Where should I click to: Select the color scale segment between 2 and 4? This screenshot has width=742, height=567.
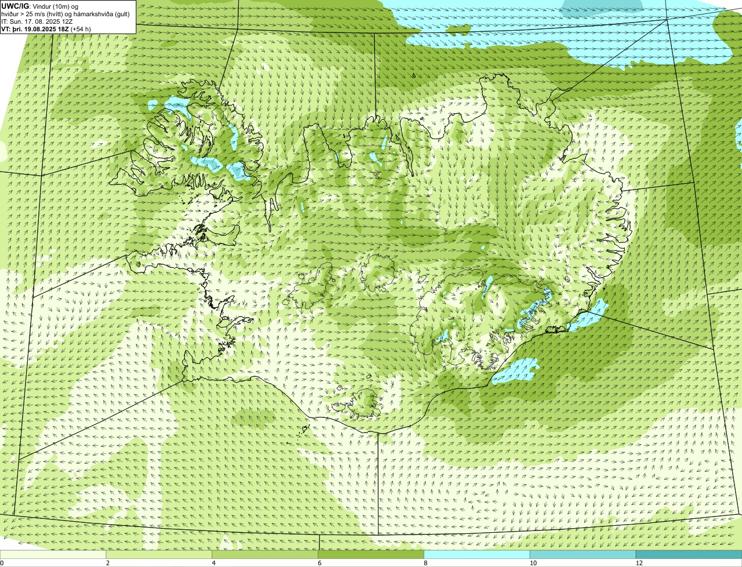click(159, 555)
